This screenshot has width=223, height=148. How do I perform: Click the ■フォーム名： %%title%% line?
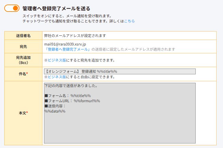coord(68,96)
